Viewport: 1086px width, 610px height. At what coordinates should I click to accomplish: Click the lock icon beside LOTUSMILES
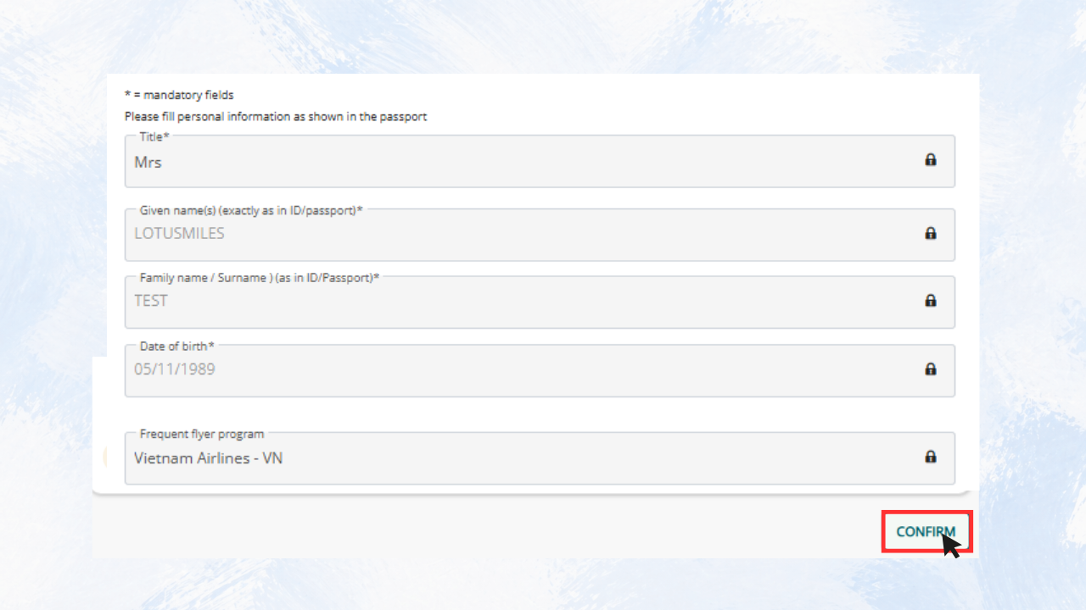(x=931, y=233)
